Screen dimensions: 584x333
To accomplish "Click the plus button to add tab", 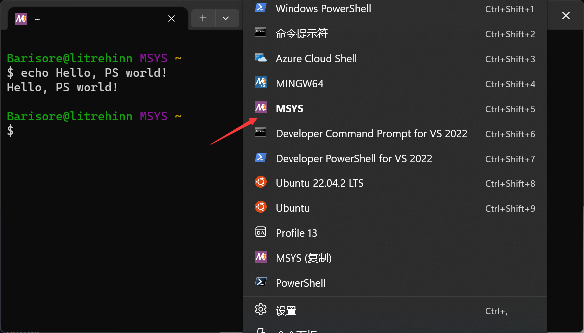I will pos(203,18).
